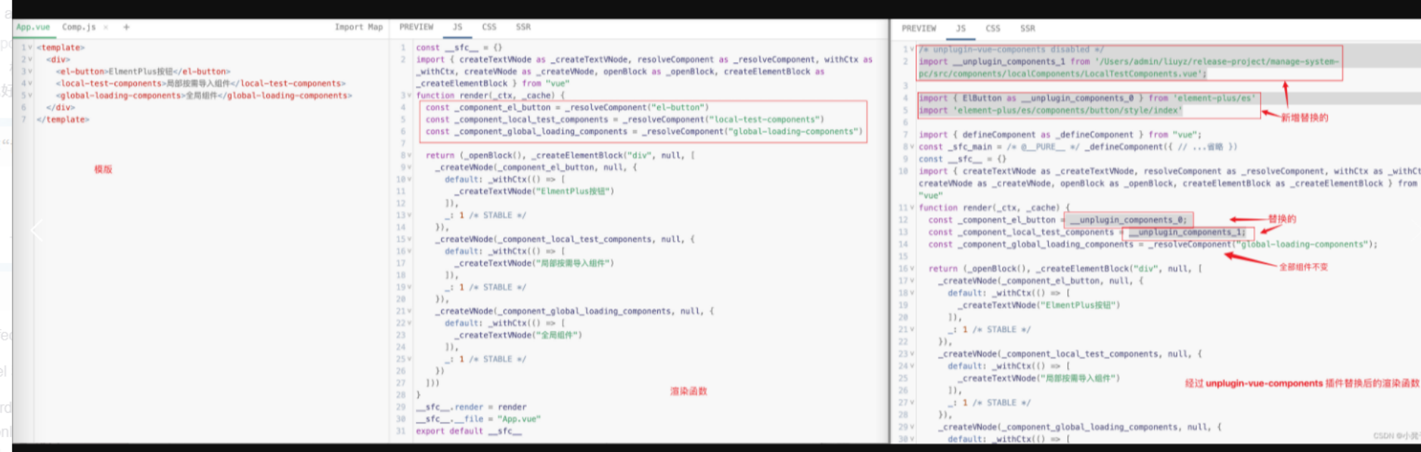The height and width of the screenshot is (452, 1421).
Task: Add a new file with the plus icon
Action: pos(126,27)
